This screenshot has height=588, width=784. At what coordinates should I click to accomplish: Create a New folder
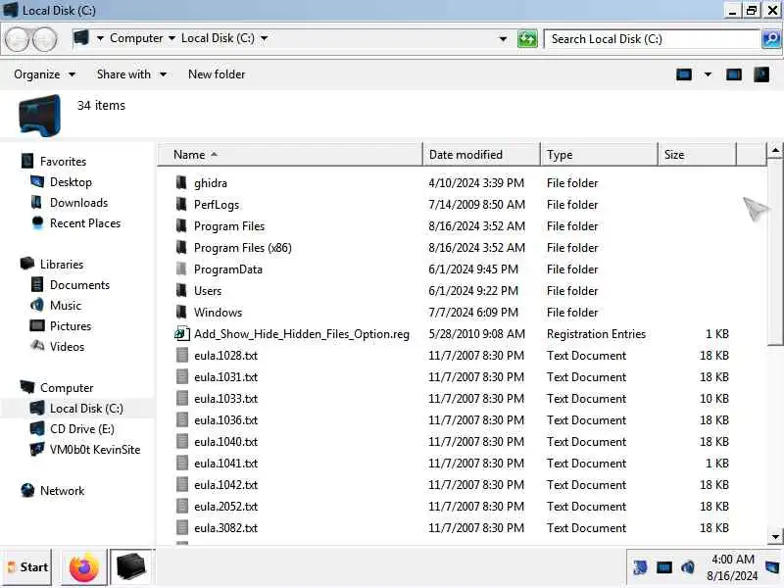point(217,74)
